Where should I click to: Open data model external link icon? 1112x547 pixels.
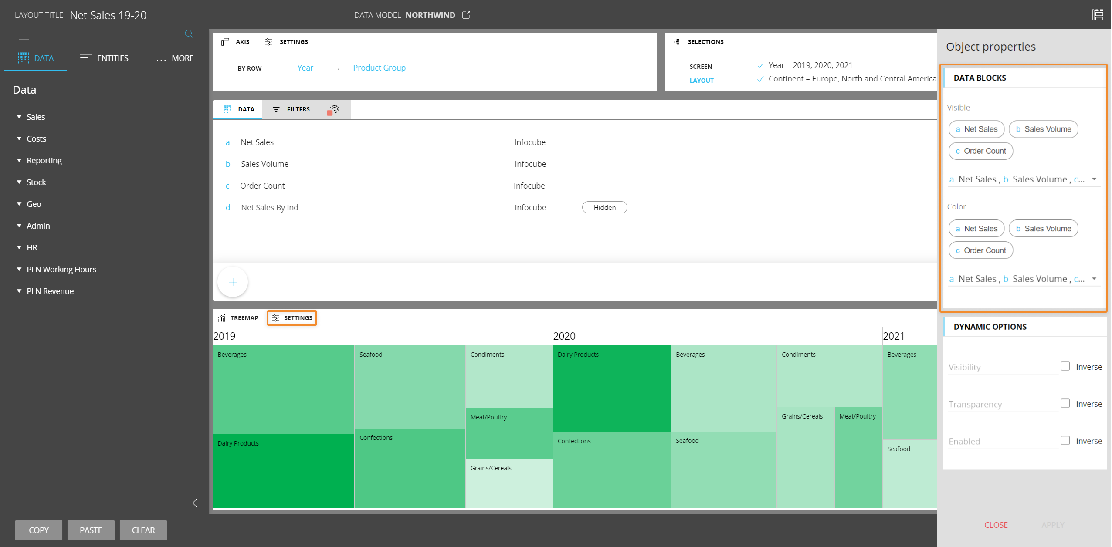466,15
